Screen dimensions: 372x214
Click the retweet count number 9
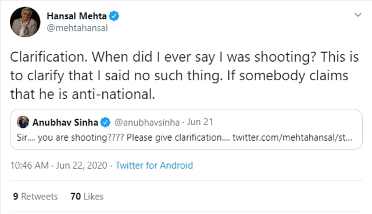(16, 197)
